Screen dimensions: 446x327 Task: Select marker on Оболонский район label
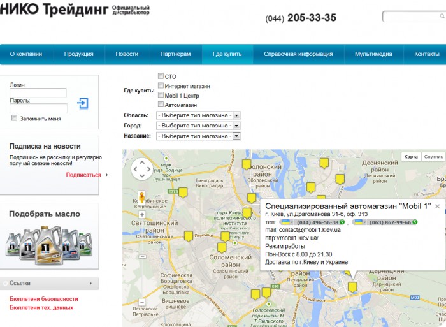pos(247,164)
